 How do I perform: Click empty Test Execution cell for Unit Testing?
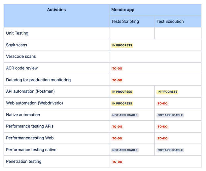tap(178, 33)
